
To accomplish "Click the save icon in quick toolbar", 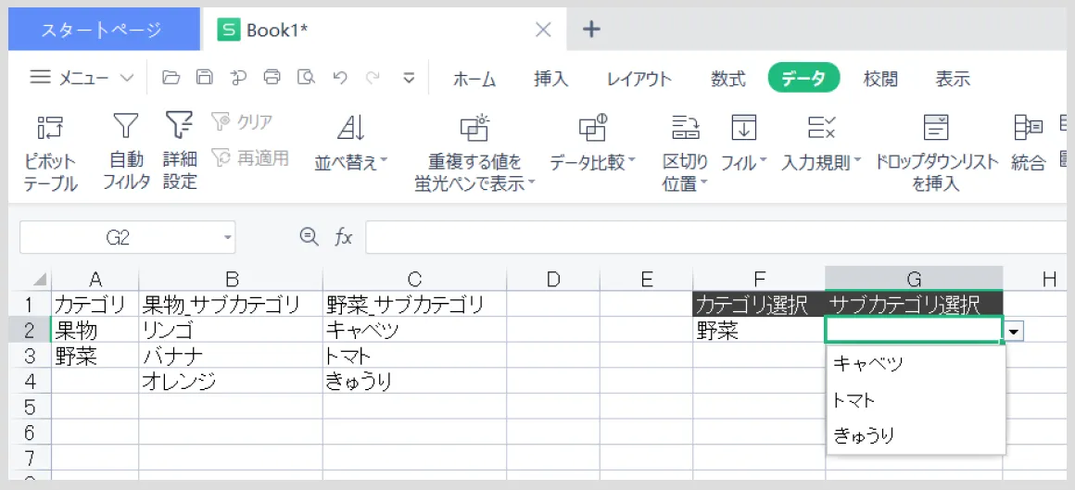I will (x=204, y=78).
